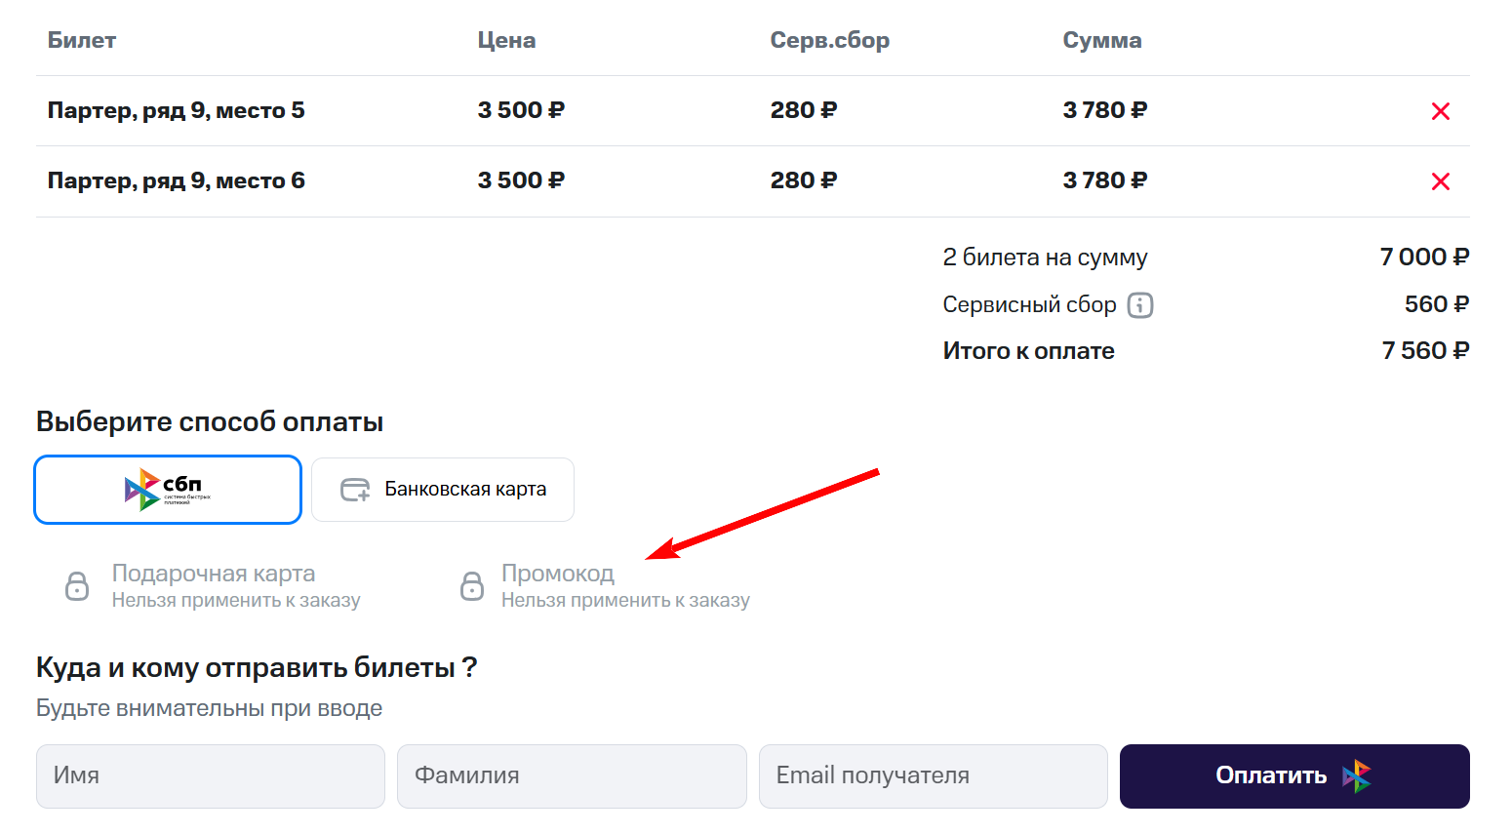Click the Сервисный сбор label
Screen dimensions: 1512x834
point(1029,305)
